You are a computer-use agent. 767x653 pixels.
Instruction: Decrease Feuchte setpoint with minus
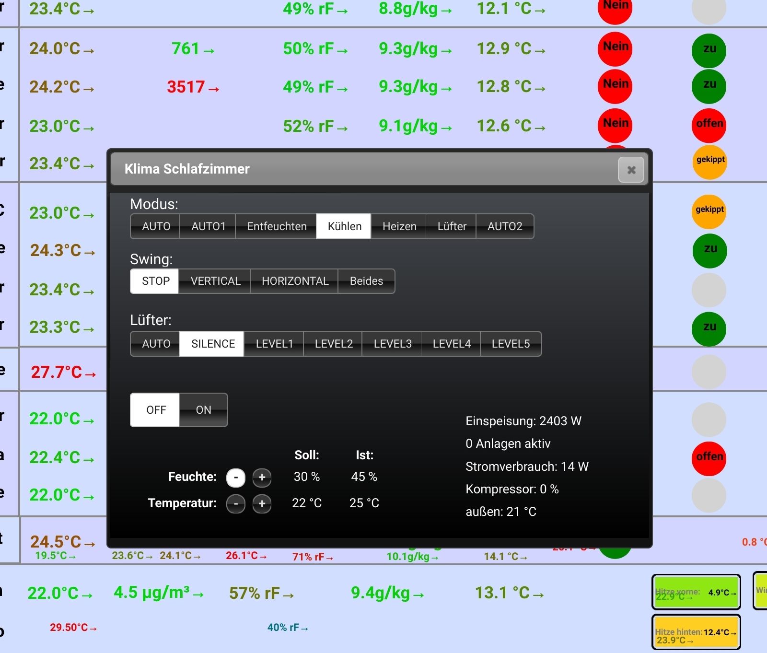pos(235,478)
